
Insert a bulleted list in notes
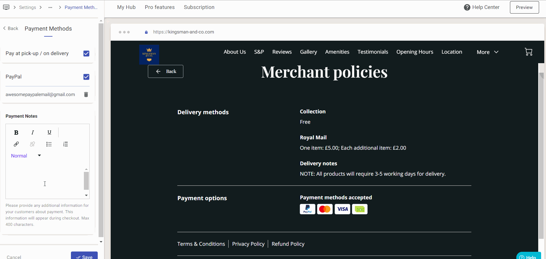point(49,144)
